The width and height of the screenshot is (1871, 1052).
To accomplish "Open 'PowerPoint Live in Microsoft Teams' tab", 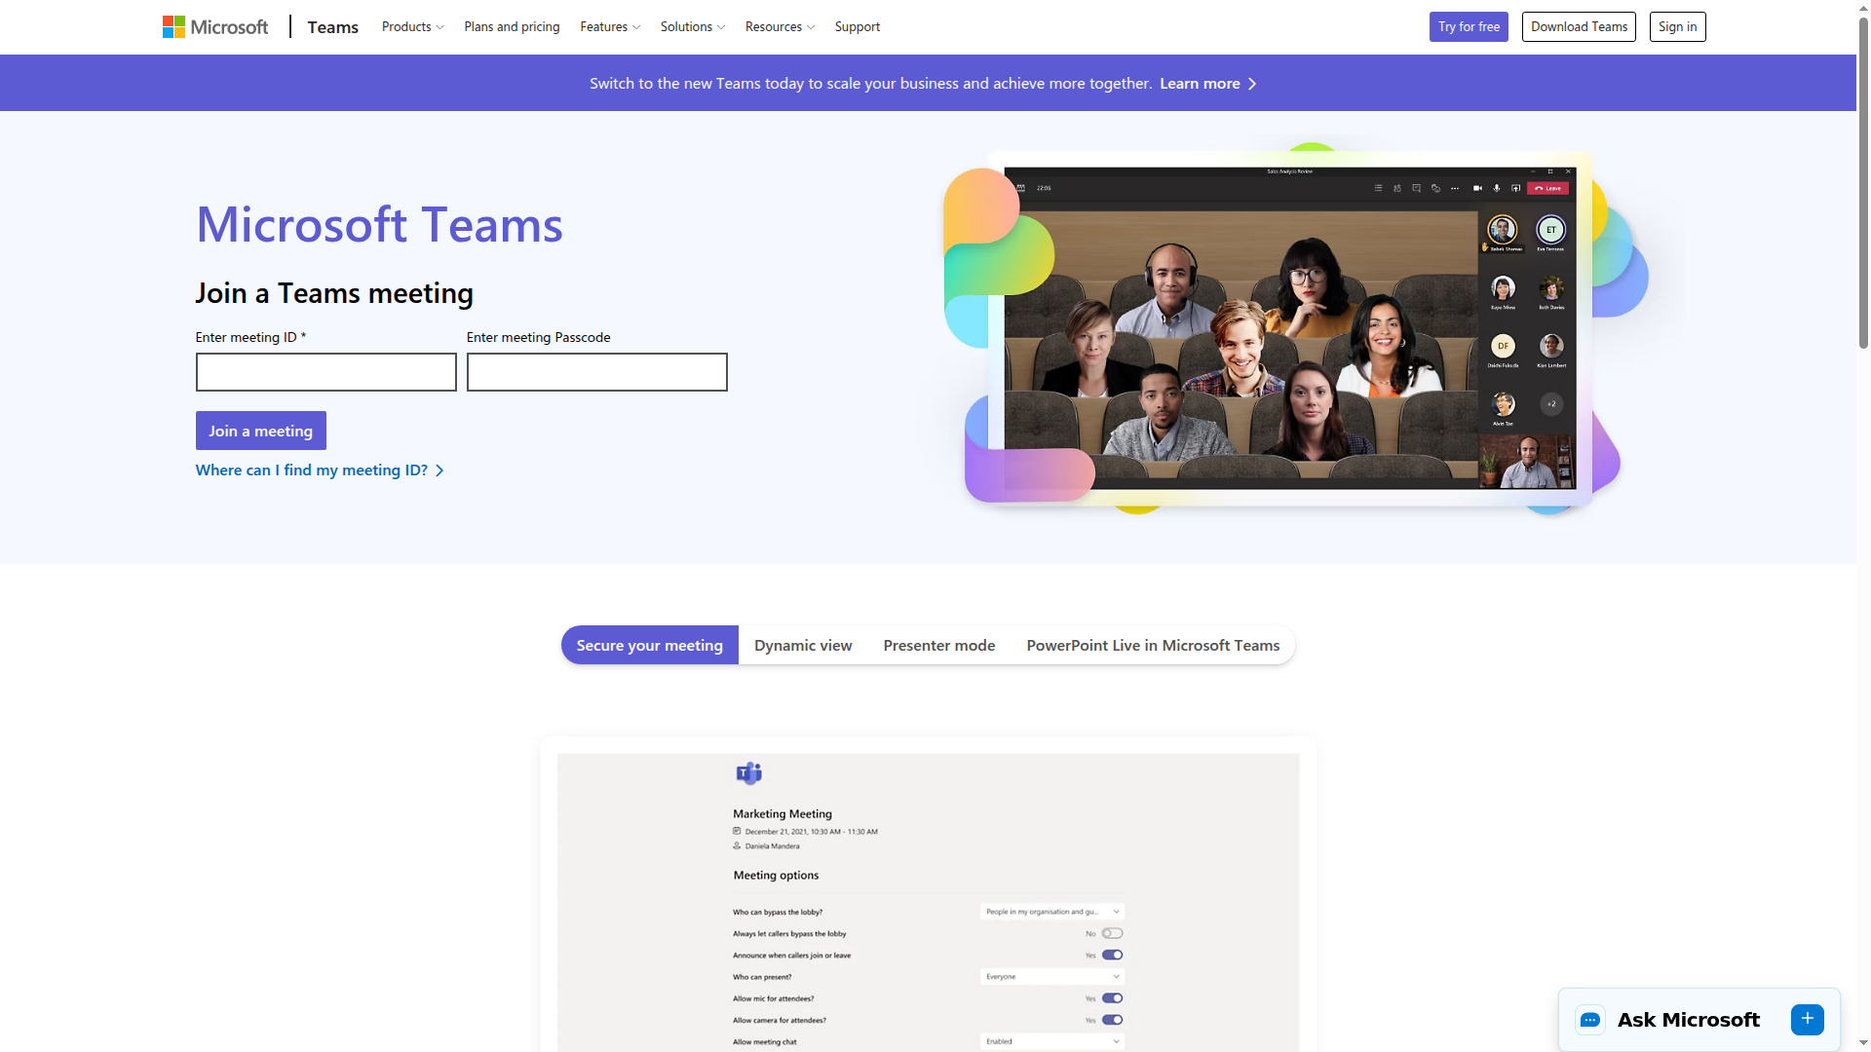I will pos(1153,645).
